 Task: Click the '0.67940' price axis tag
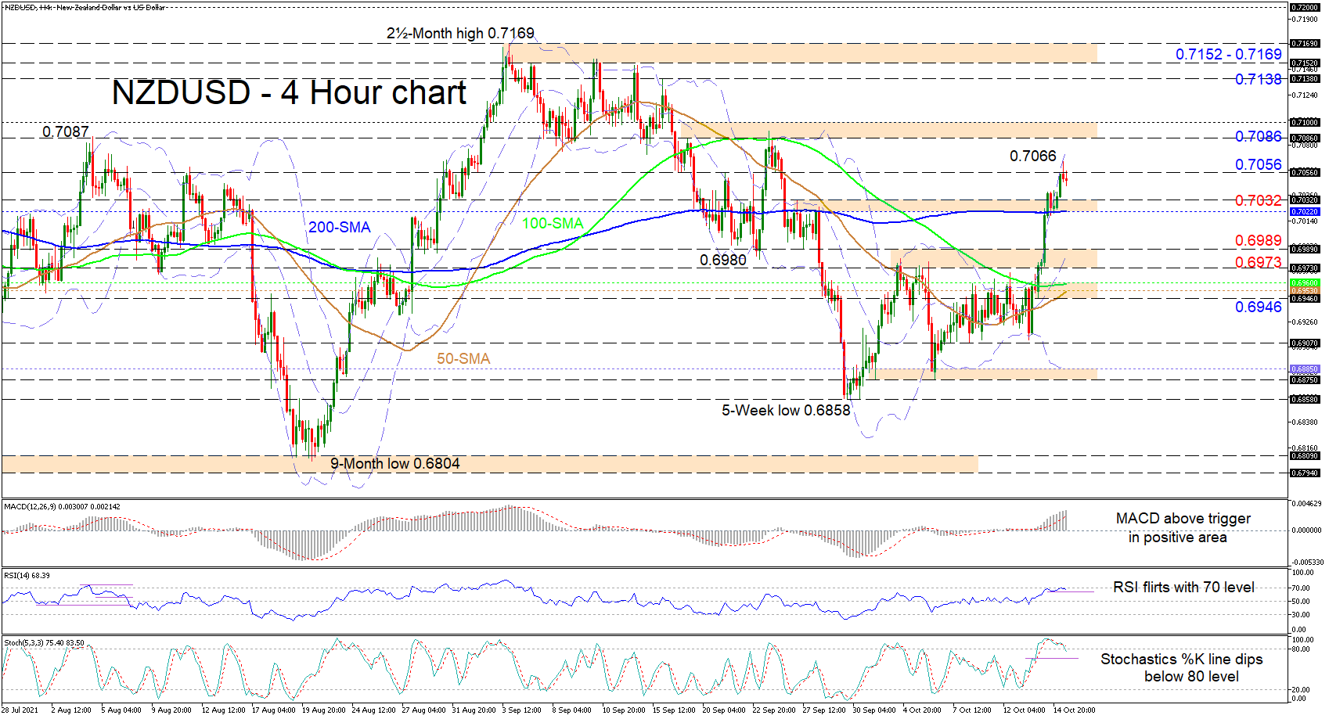[1305, 473]
